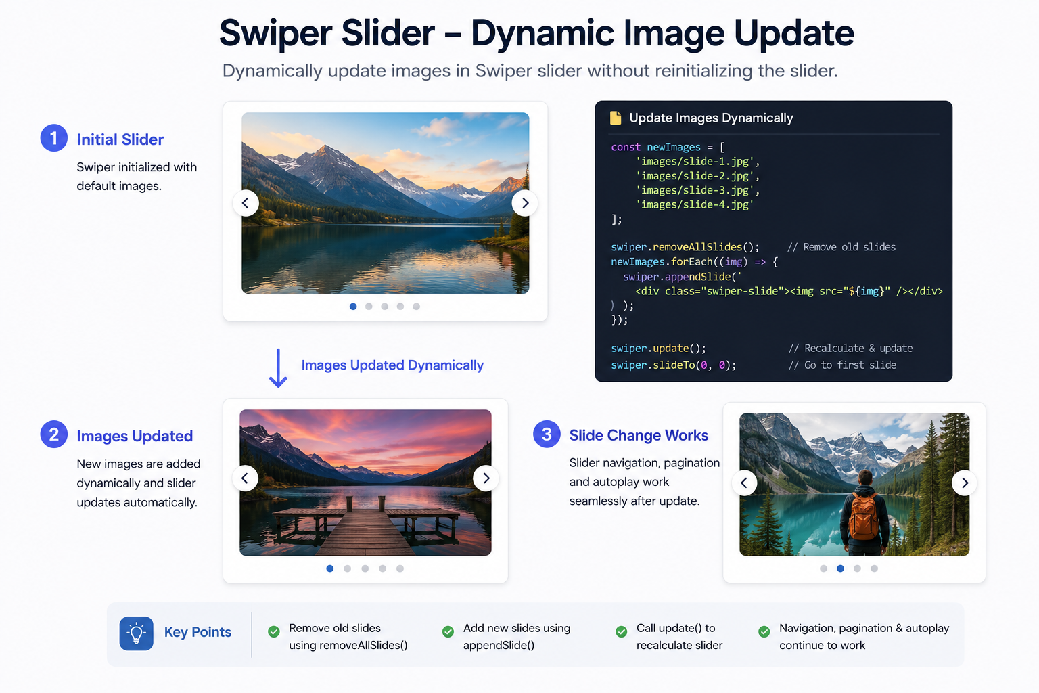This screenshot has height=693, width=1039.
Task: Click the 'Images Updated Dynamically' blue caption
Action: point(392,365)
